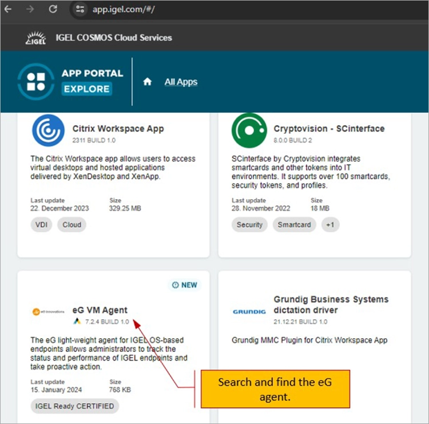Select the IGEL Ready CERTIFIED tag
Image resolution: width=429 pixels, height=424 pixels.
click(75, 406)
